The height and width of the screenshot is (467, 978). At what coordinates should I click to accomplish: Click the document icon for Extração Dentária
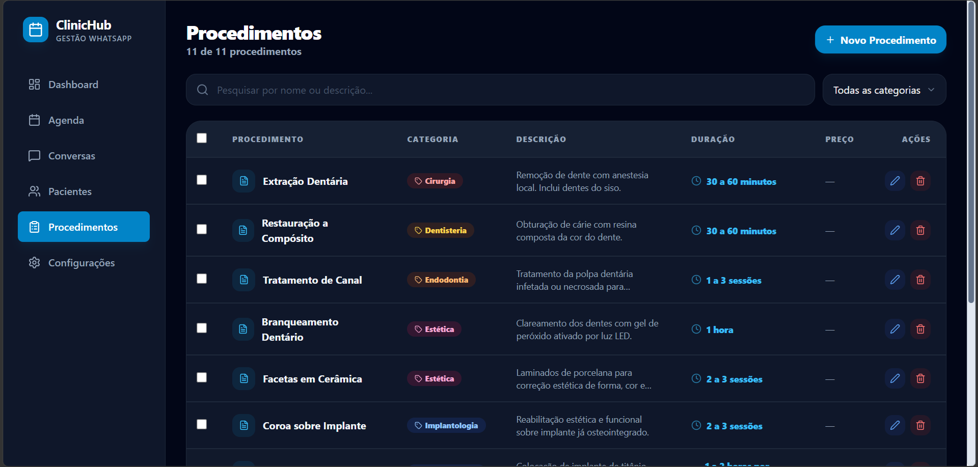[244, 181]
